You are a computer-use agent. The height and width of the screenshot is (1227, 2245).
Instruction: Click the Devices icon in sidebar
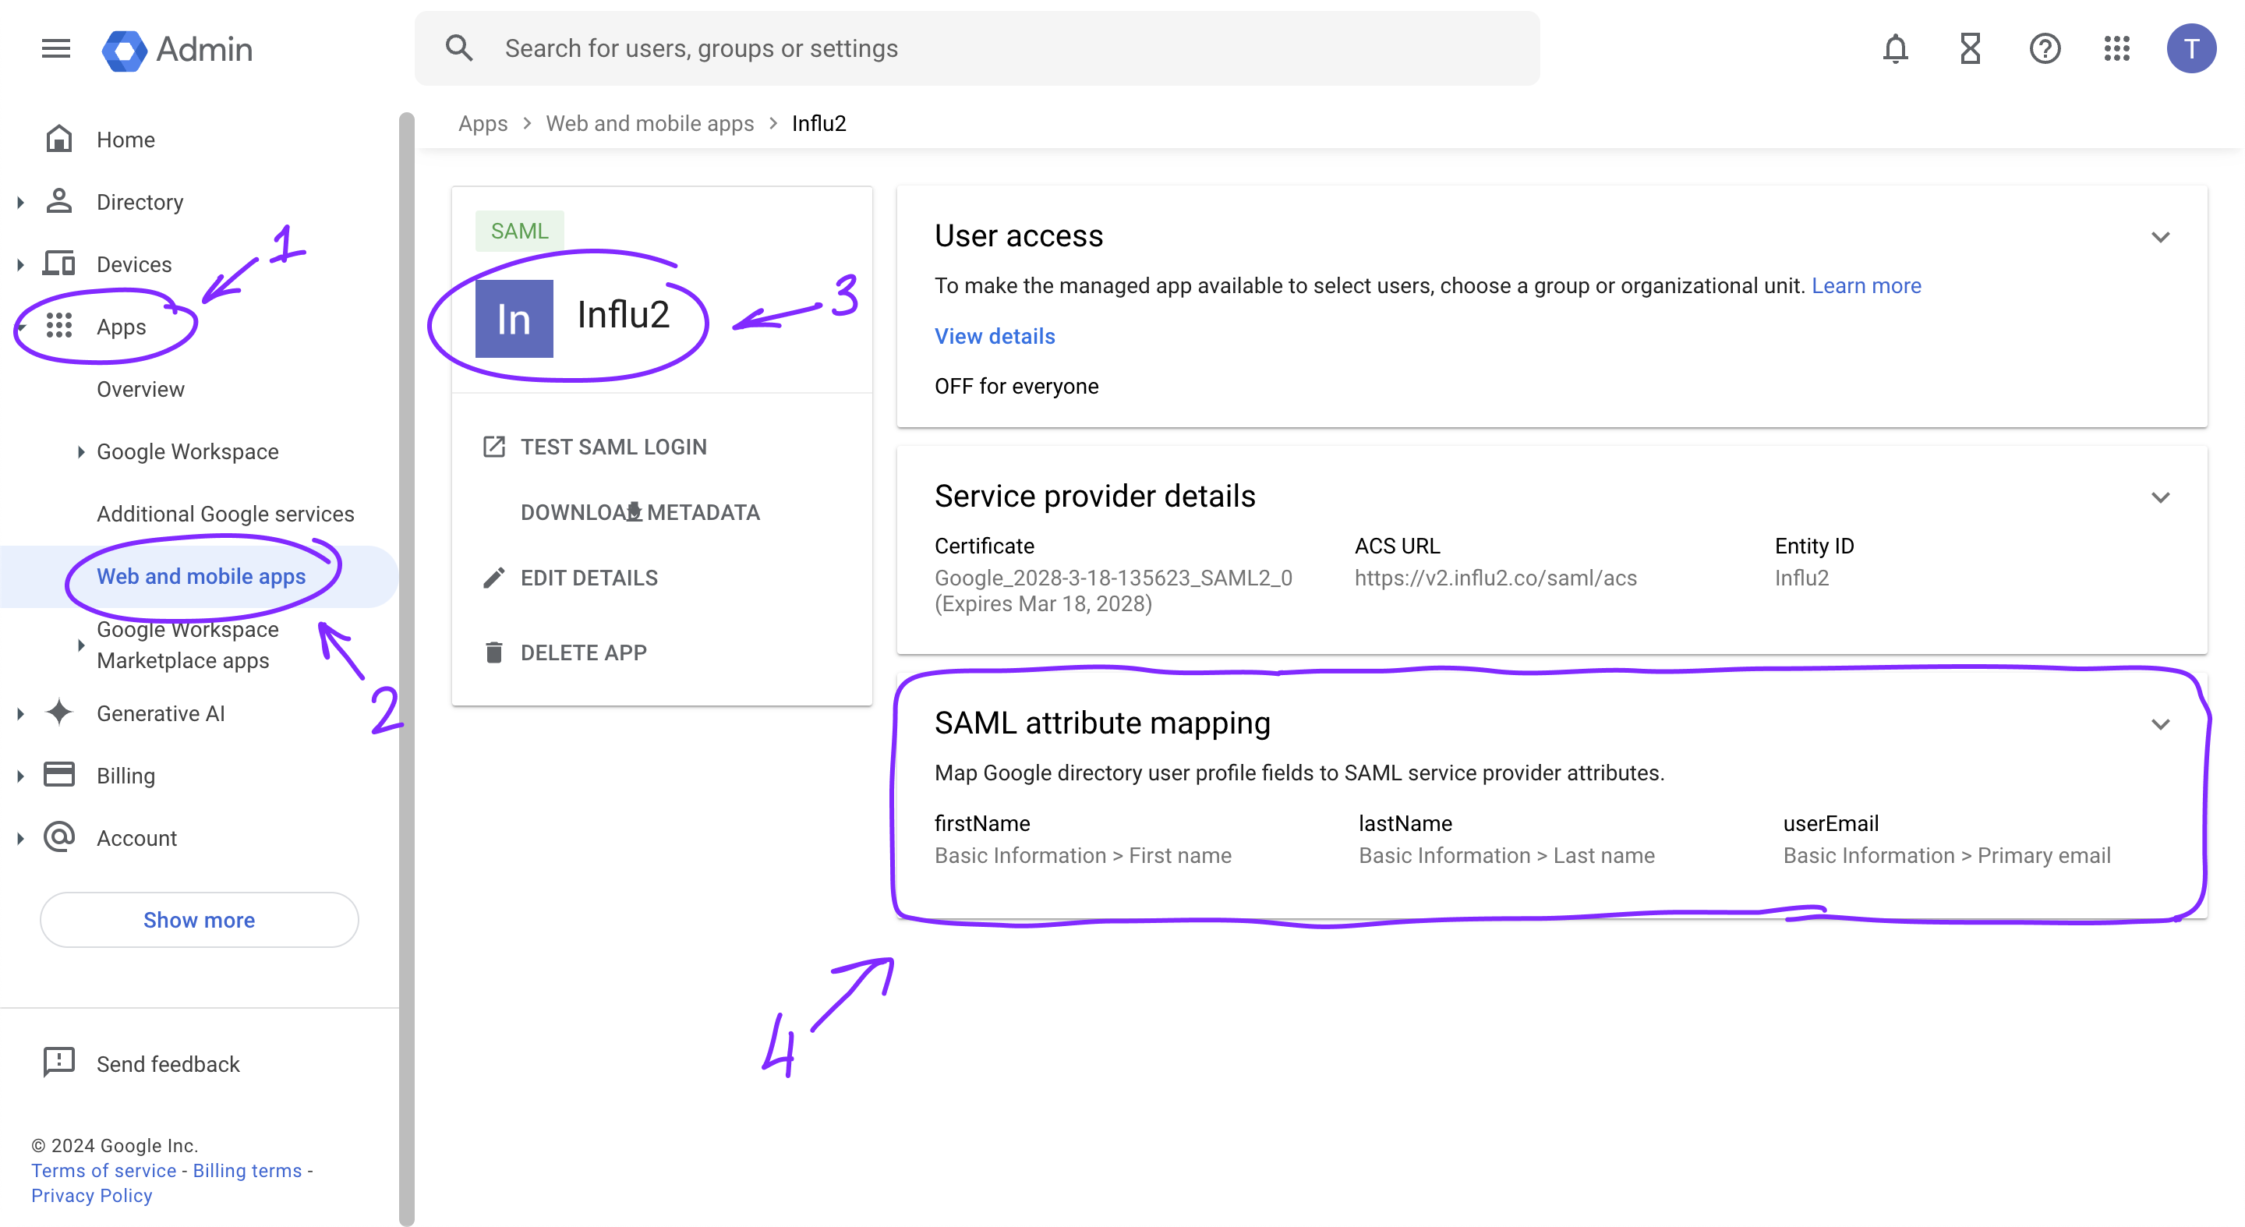point(58,263)
